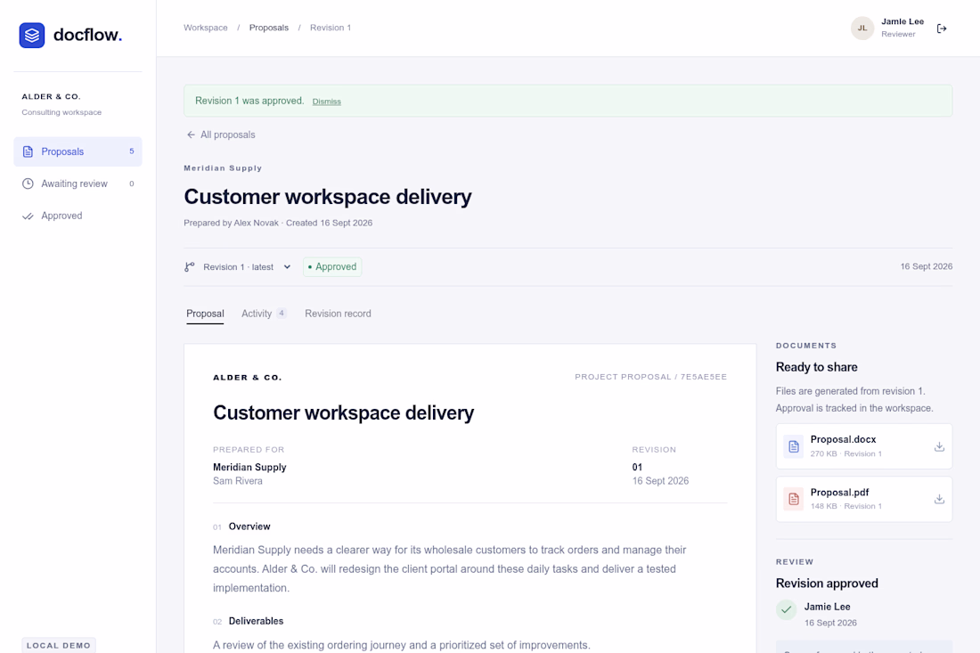Click the sign out icon beside Jamie Lee
Screen dimensions: 980x653
(942, 29)
